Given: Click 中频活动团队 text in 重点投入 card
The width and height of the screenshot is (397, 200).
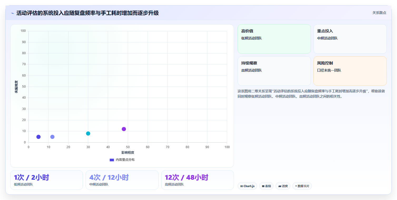Looking at the screenshot, I should (x=327, y=38).
